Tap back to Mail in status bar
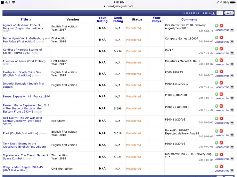The height and width of the screenshot is (177, 237). click(5, 2)
